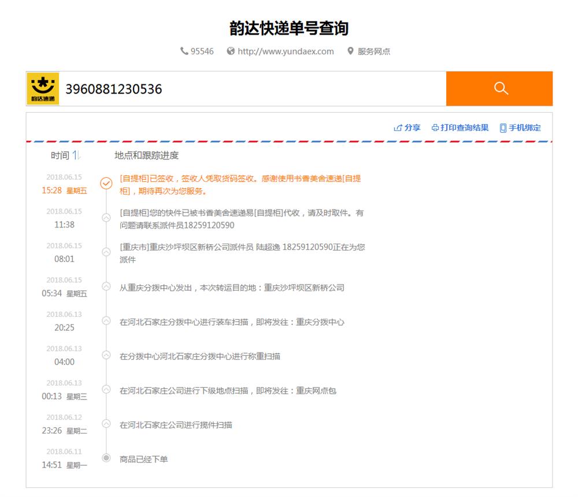Click 手机绑定 phone binding link

pyautogui.click(x=525, y=128)
